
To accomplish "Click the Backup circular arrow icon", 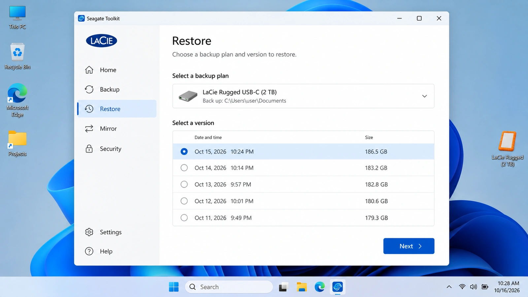I will click(x=89, y=89).
